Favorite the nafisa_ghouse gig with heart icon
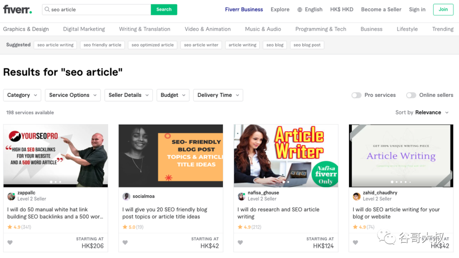 240,242
